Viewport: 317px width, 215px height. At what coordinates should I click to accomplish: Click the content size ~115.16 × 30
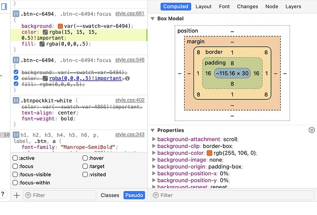click(x=232, y=73)
